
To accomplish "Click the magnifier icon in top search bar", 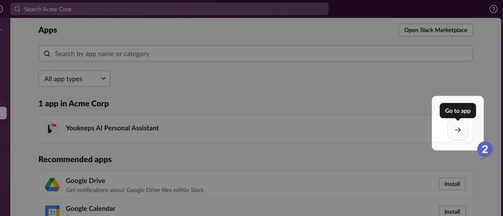I will (17, 9).
